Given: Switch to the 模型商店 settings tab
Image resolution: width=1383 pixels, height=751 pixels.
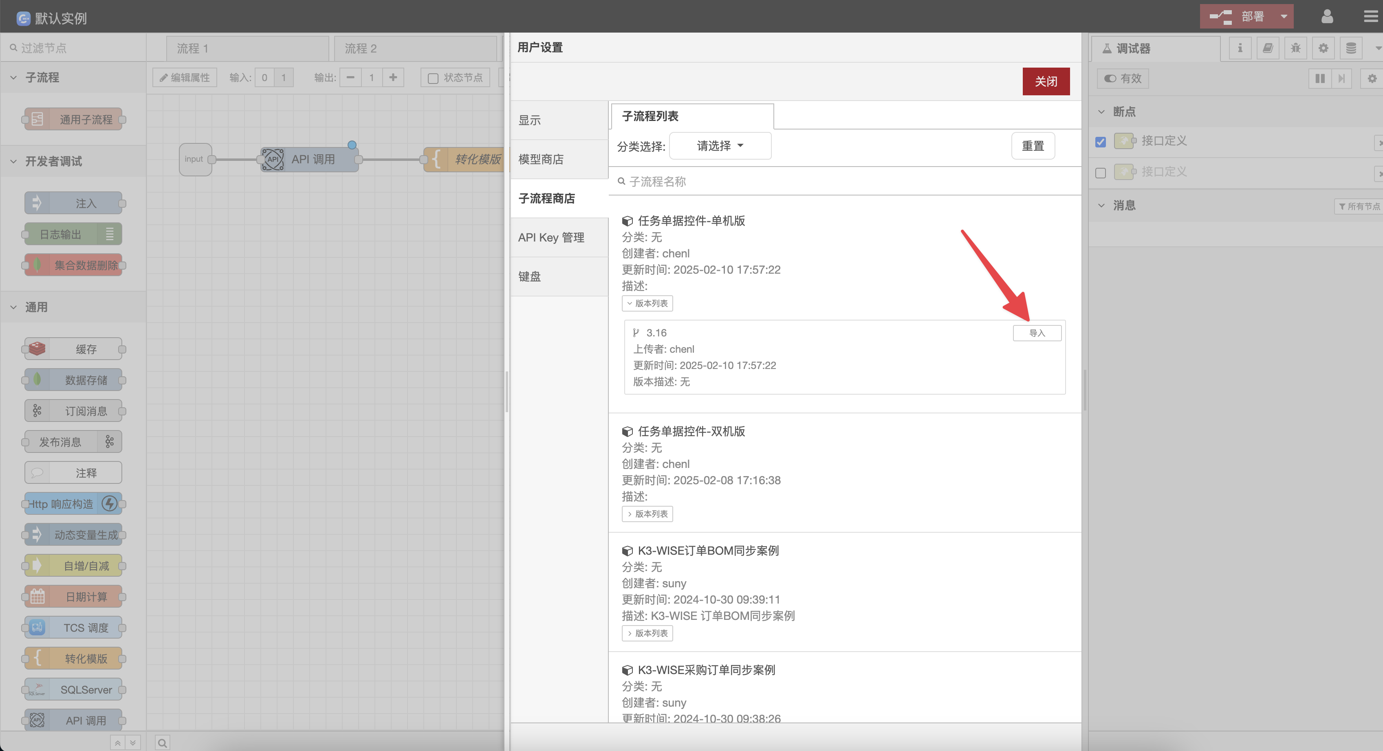Looking at the screenshot, I should pyautogui.click(x=541, y=159).
